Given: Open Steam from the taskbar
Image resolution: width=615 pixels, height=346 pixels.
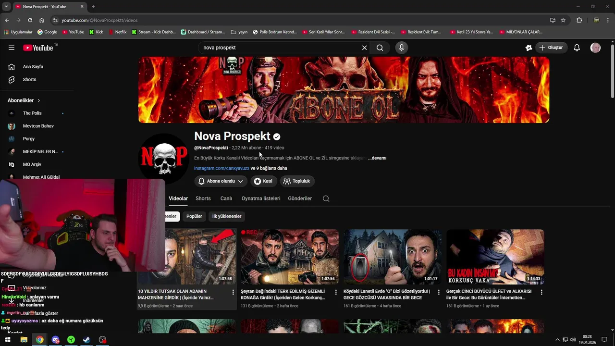Looking at the screenshot, I should click(x=86, y=340).
